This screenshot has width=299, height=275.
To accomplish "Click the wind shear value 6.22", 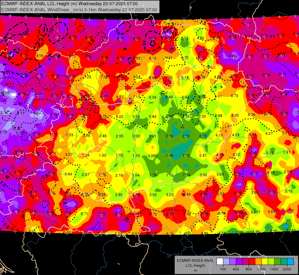I will [x=119, y=117].
